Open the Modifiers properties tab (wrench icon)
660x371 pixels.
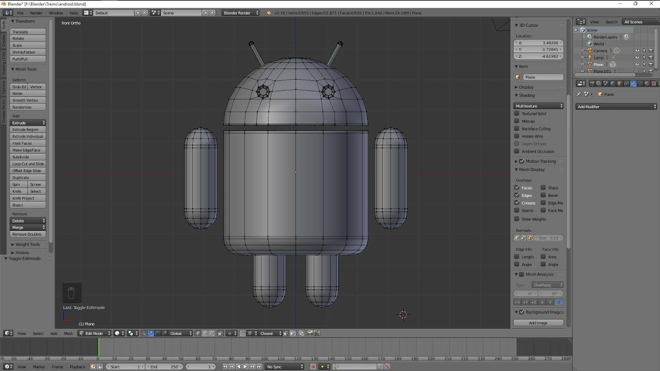pos(633,83)
